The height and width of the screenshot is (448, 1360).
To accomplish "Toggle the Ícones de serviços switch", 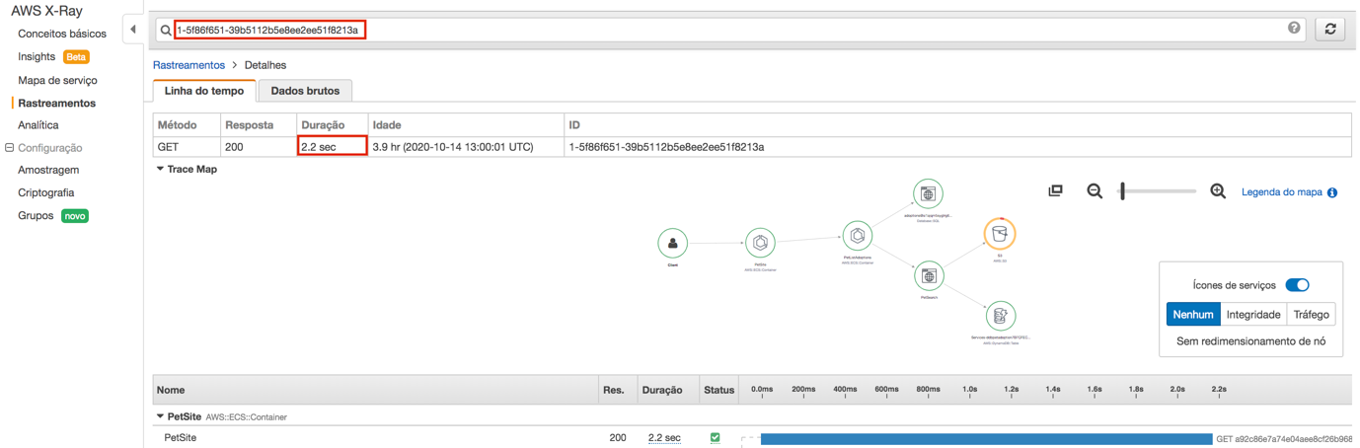I will tap(1297, 285).
